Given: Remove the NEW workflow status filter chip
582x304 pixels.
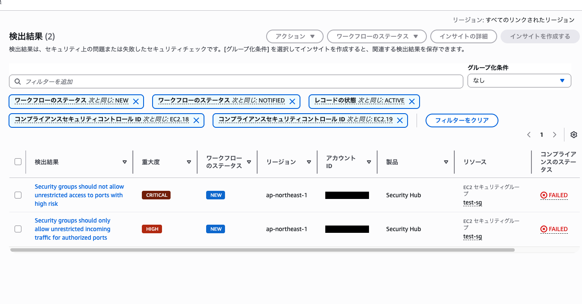Looking at the screenshot, I should (136, 101).
